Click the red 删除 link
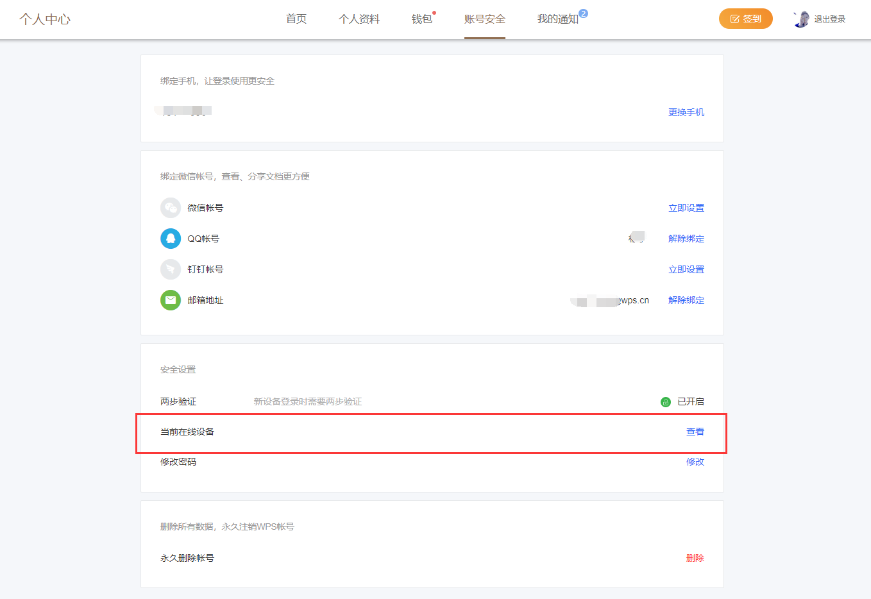This screenshot has height=599, width=871. [695, 558]
